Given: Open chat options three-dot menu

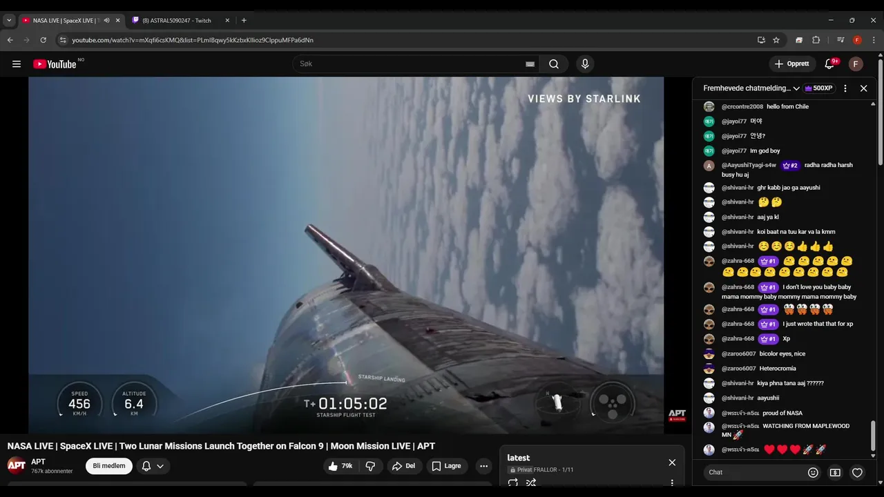Looking at the screenshot, I should click(845, 88).
